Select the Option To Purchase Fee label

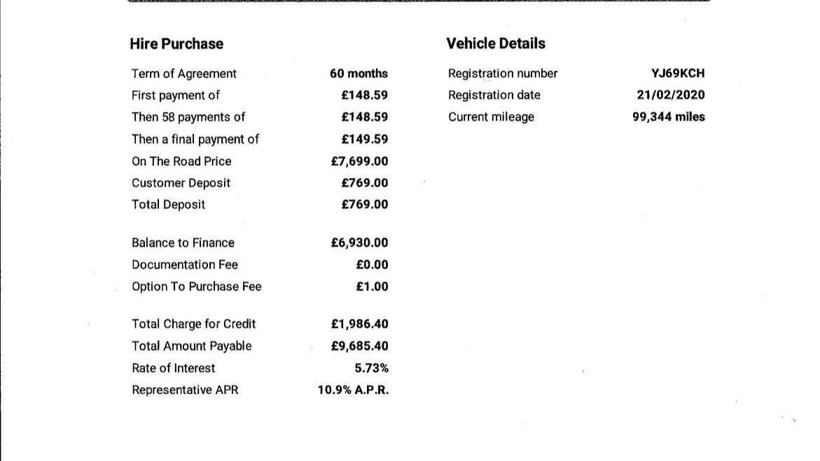pos(197,287)
